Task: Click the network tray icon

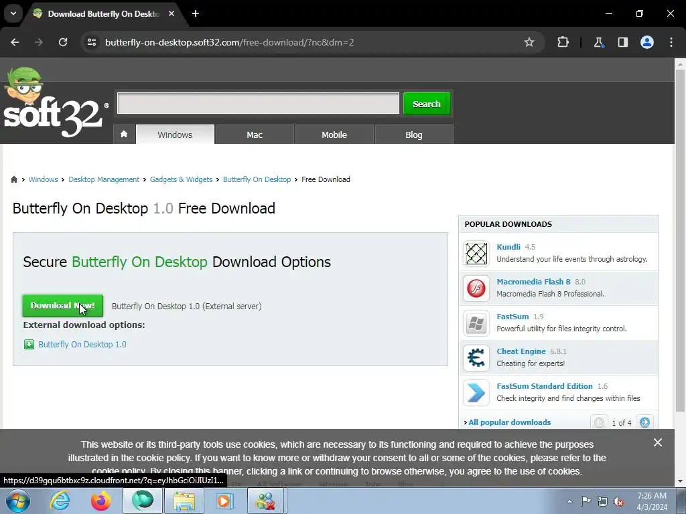Action: [602, 501]
